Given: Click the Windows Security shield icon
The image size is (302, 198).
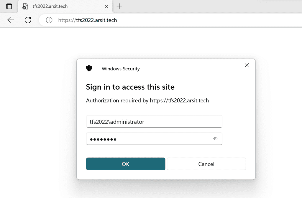Looking at the screenshot, I should coord(89,68).
